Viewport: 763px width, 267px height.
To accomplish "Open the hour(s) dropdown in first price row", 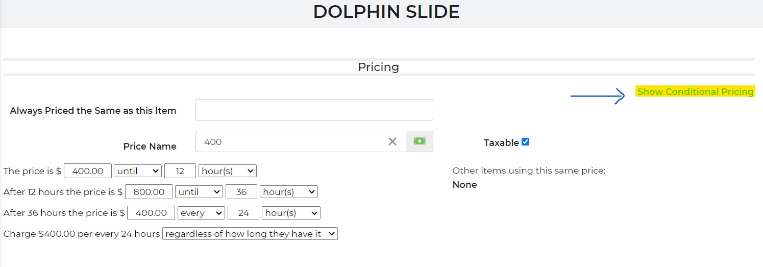I will coord(228,171).
